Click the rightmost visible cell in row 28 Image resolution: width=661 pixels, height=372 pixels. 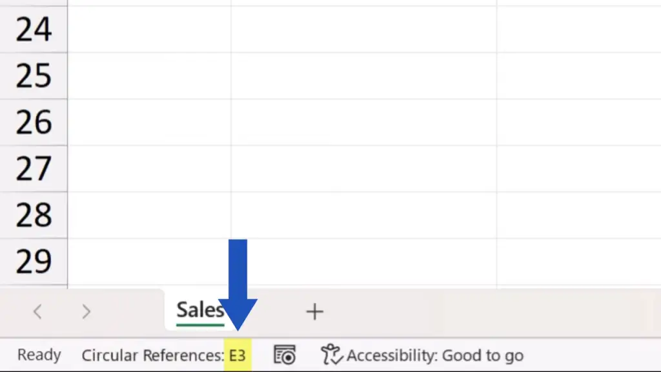click(x=578, y=216)
